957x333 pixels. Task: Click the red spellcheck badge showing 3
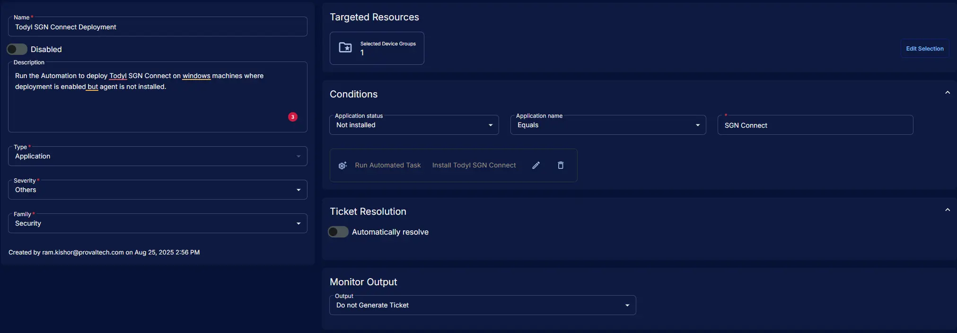(293, 117)
